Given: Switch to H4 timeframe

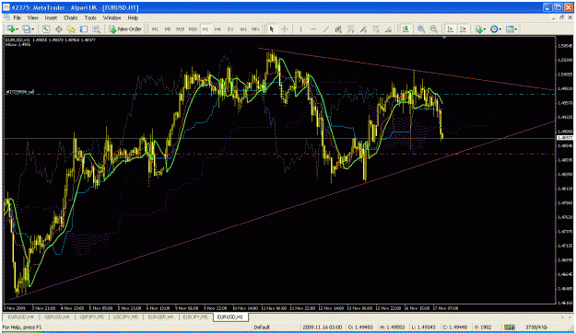Looking at the screenshot, I should (x=217, y=29).
